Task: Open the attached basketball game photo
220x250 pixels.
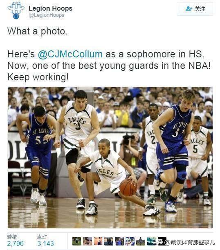Action: [x=110, y=157]
